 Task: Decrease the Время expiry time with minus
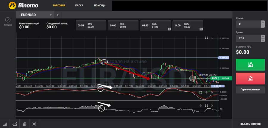[263, 40]
